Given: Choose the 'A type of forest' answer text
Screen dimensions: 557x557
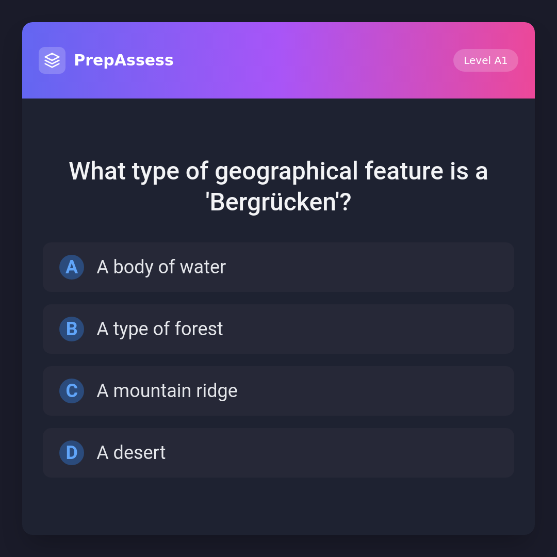Looking at the screenshot, I should [160, 329].
